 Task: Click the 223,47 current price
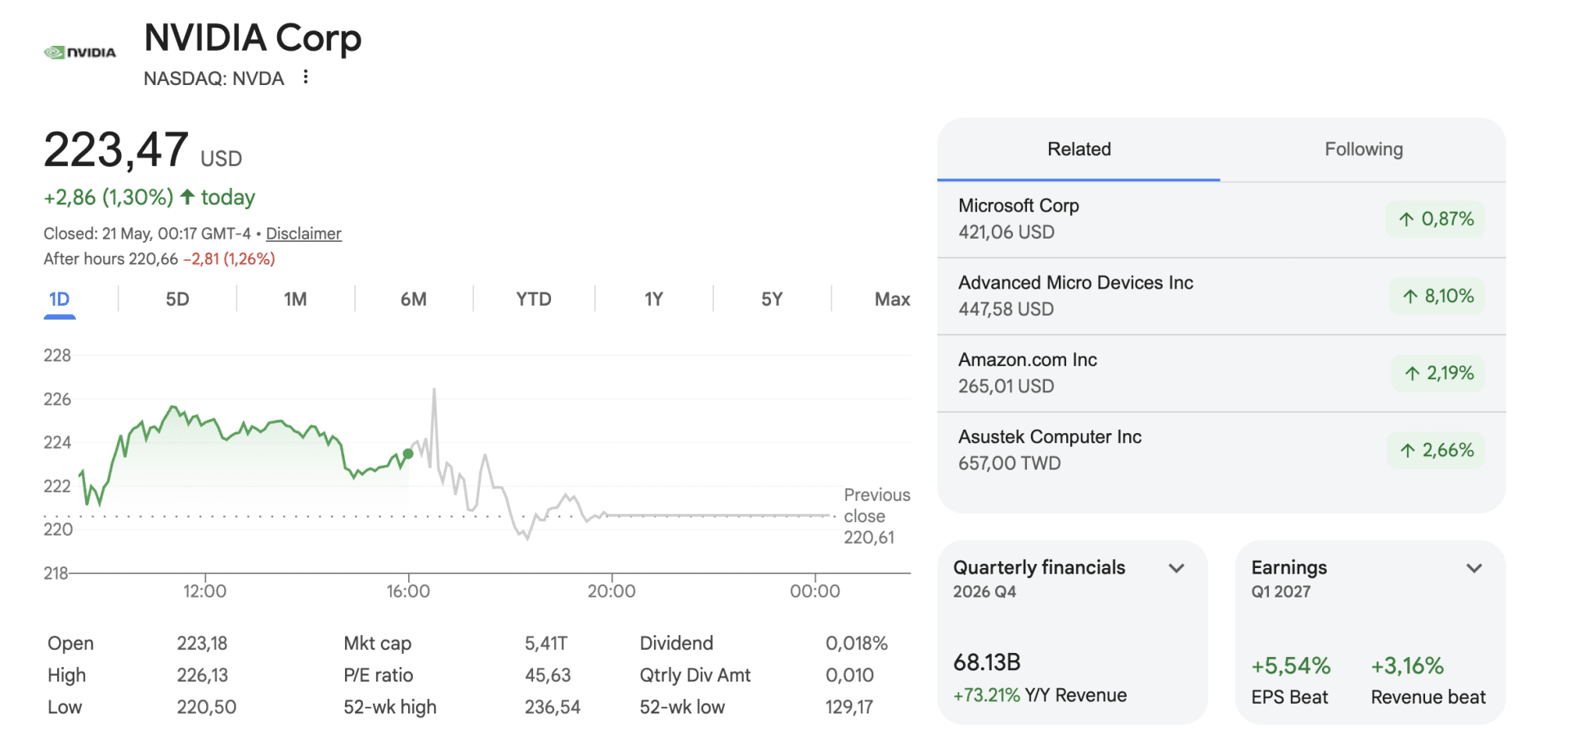coord(116,150)
